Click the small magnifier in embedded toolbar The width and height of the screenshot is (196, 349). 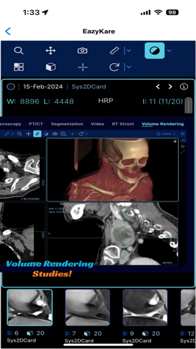click(20, 134)
